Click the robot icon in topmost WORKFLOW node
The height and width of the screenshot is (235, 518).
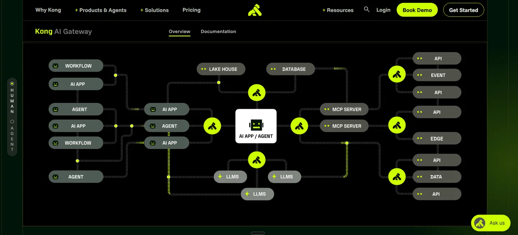click(x=55, y=66)
